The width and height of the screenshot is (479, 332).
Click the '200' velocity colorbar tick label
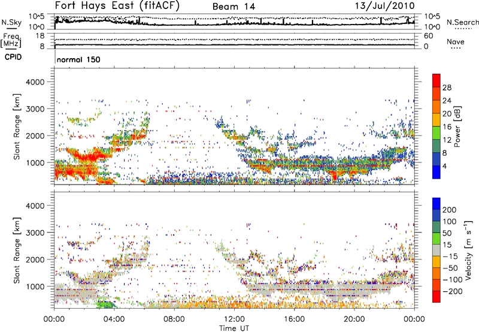pyautogui.click(x=450, y=210)
